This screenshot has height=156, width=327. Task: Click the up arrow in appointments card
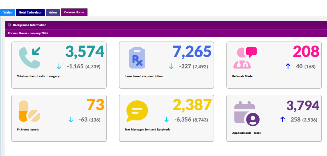click(282, 120)
